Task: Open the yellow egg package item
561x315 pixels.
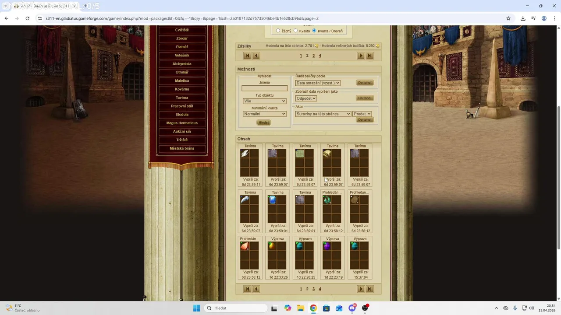Action: click(272, 246)
